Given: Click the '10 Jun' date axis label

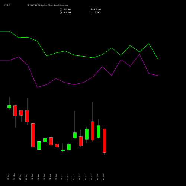Looking at the screenshot, I should coord(74,177).
